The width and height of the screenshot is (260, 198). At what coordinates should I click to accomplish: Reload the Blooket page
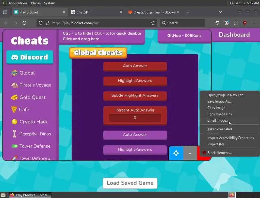(24, 23)
